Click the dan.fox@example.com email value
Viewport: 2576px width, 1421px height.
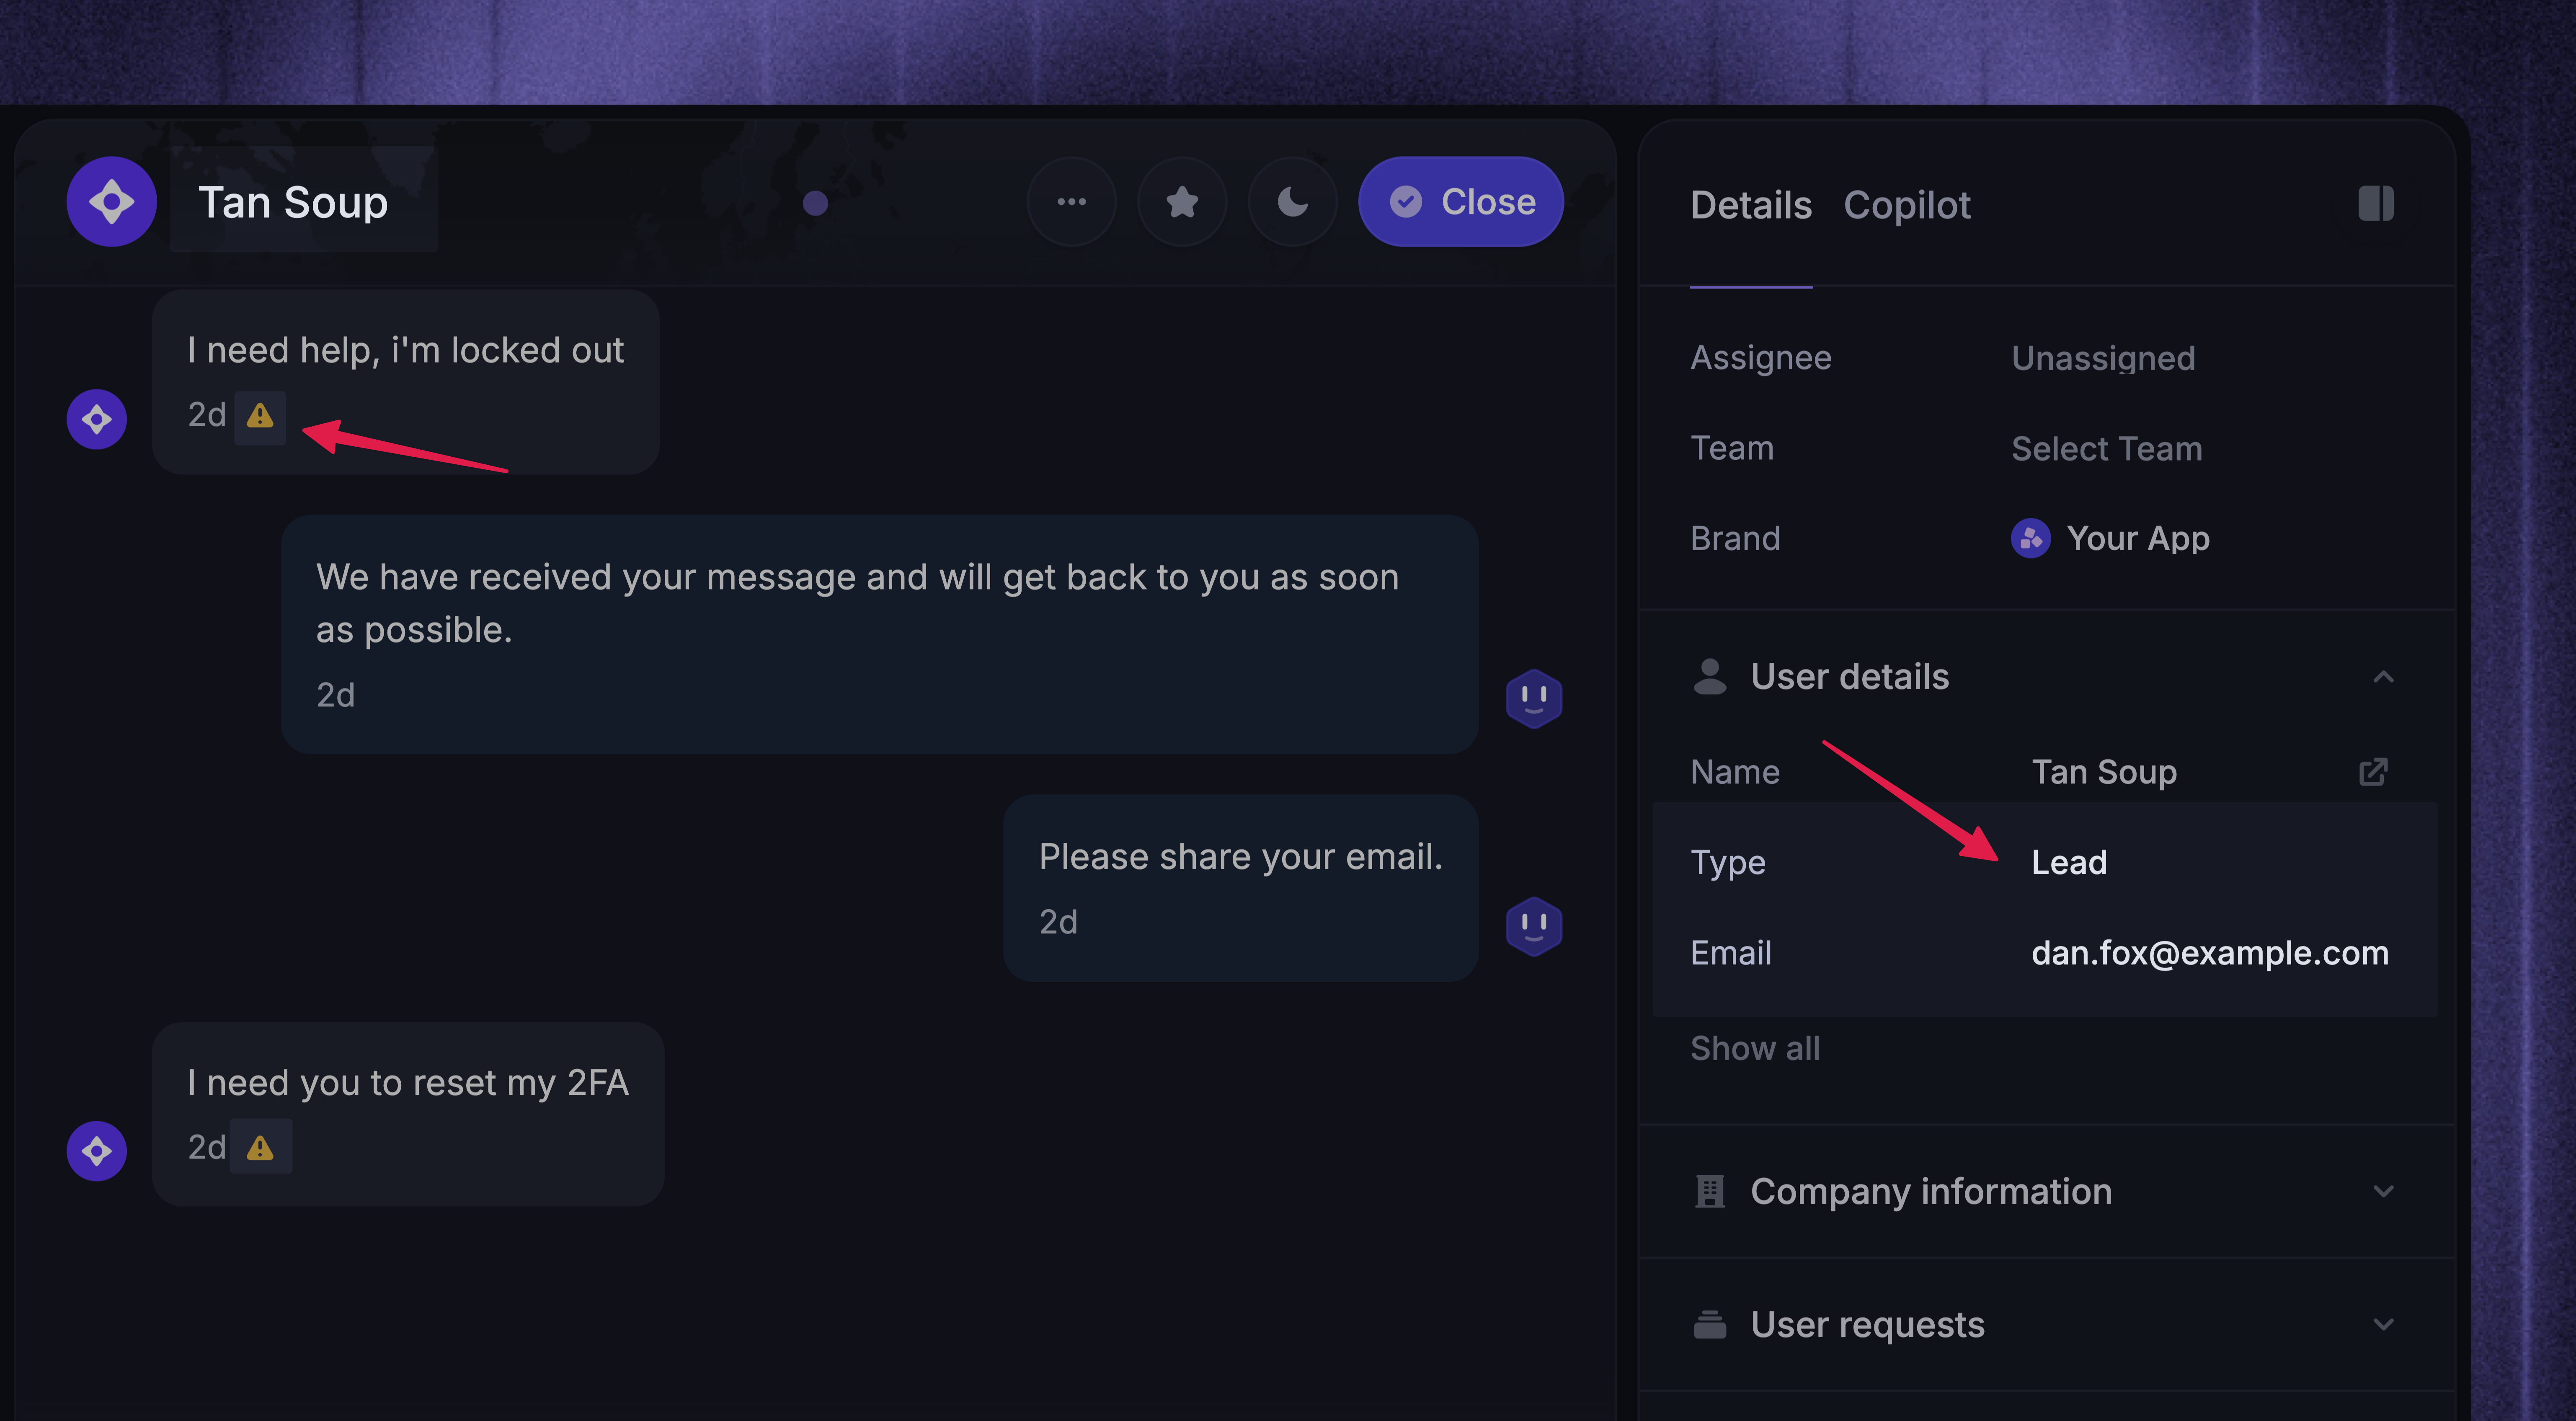pyautogui.click(x=2209, y=953)
